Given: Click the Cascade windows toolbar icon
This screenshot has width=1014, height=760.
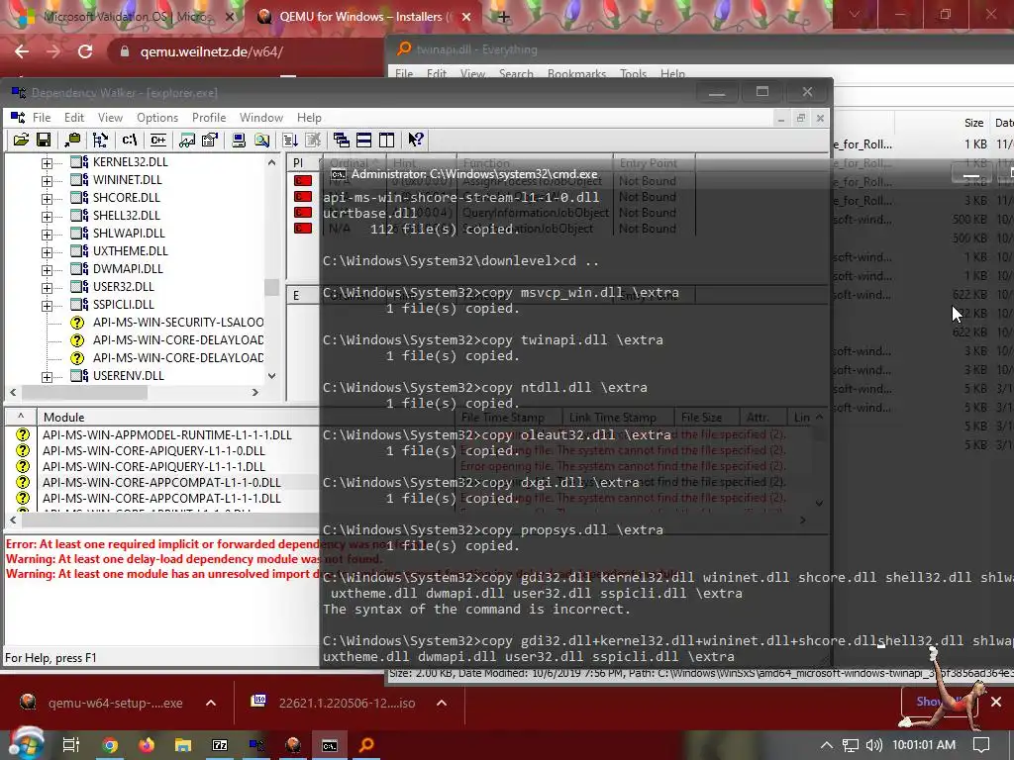Looking at the screenshot, I should [x=342, y=140].
